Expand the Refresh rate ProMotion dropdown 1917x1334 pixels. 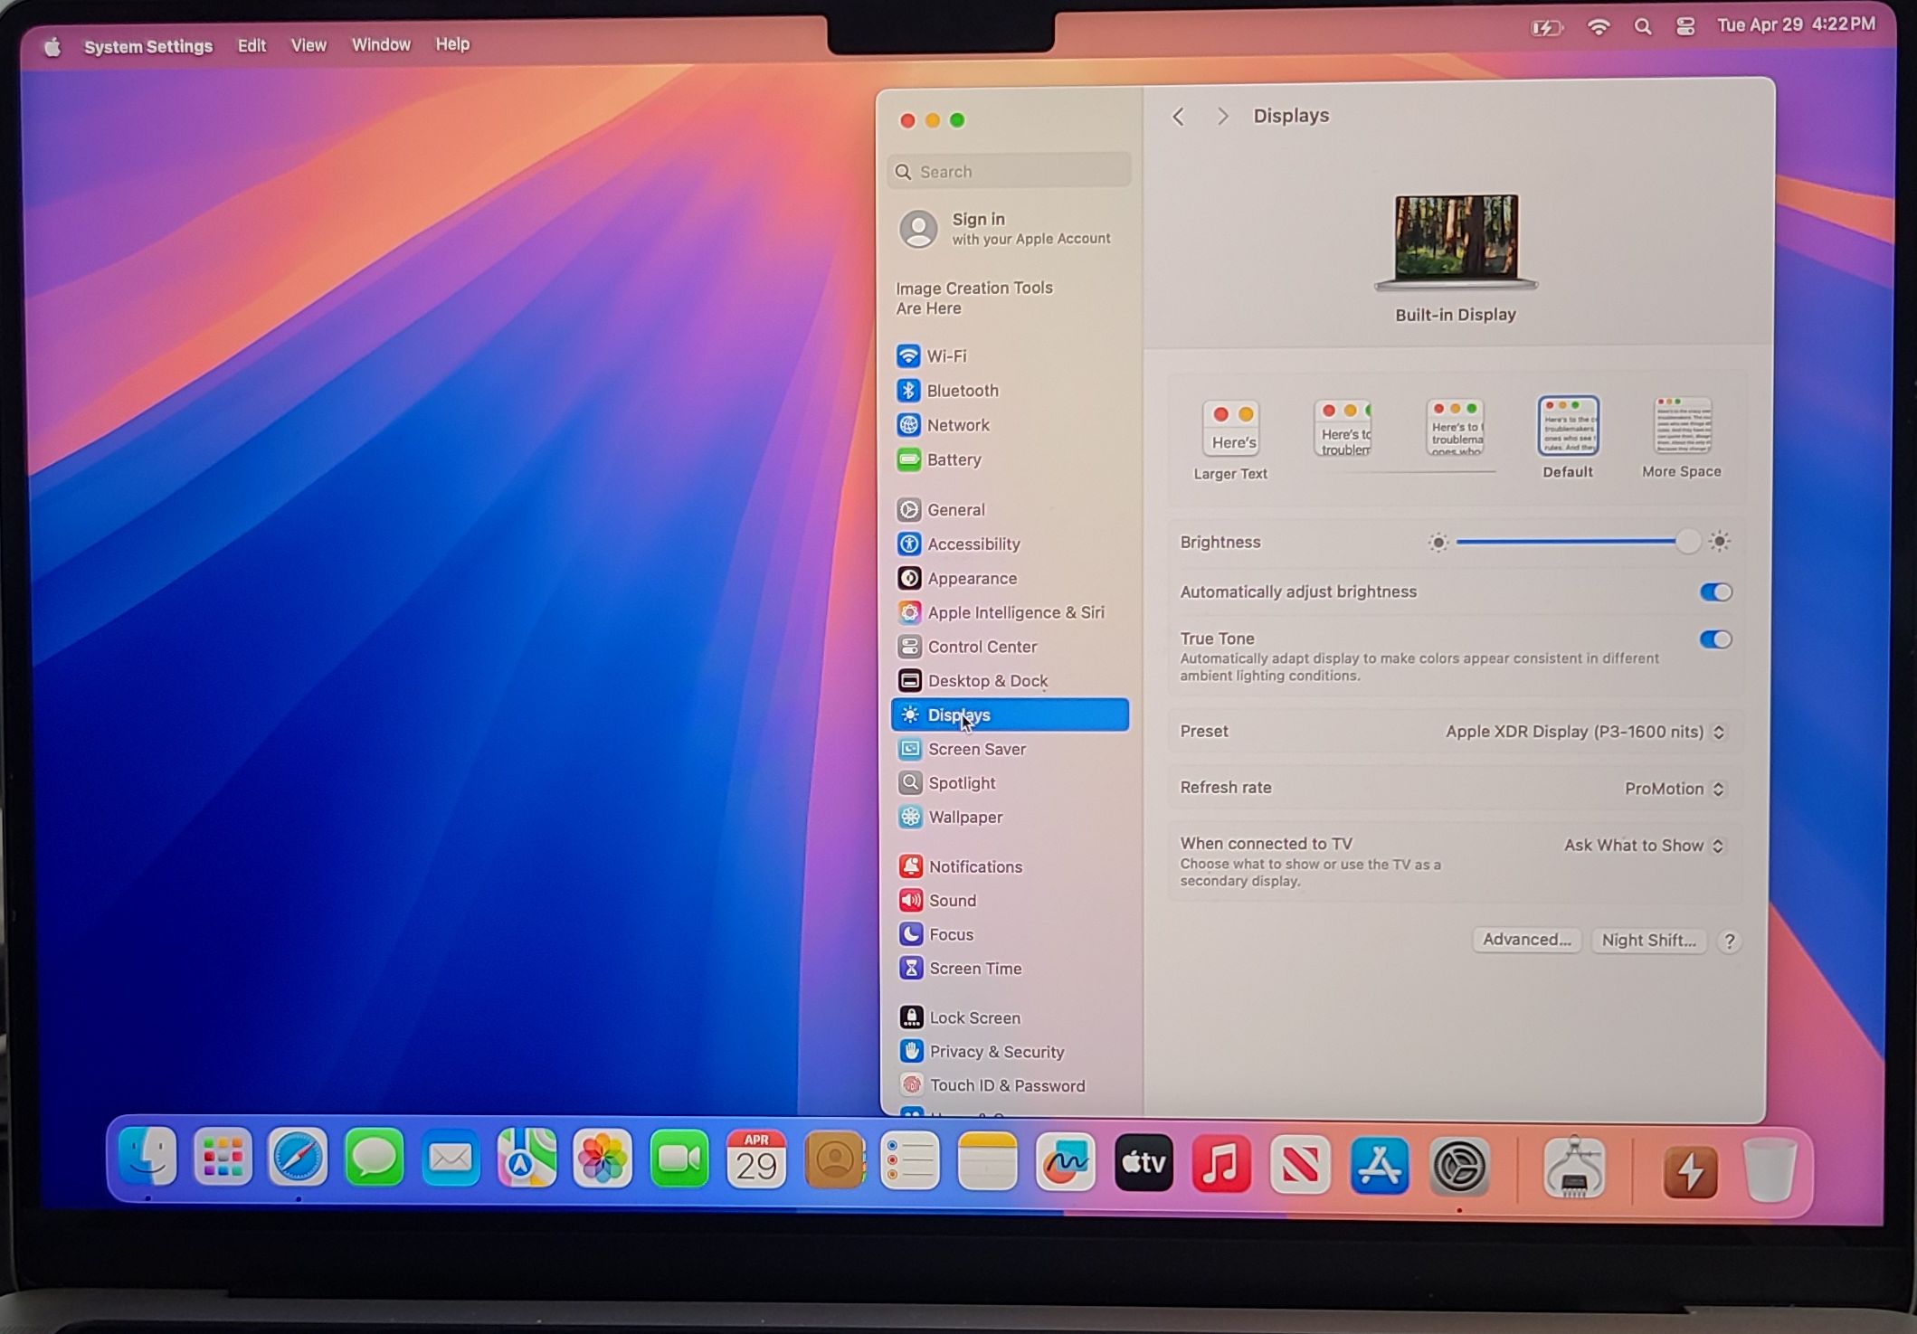pos(1674,789)
